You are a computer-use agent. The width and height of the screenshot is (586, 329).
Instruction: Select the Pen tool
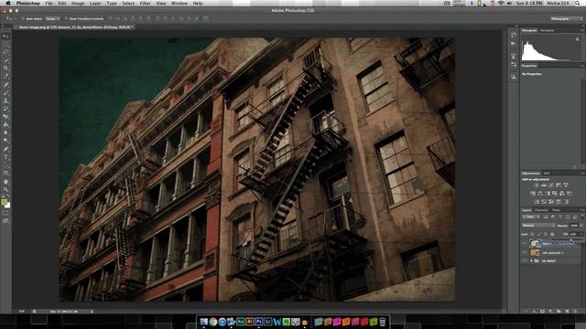click(x=5, y=149)
